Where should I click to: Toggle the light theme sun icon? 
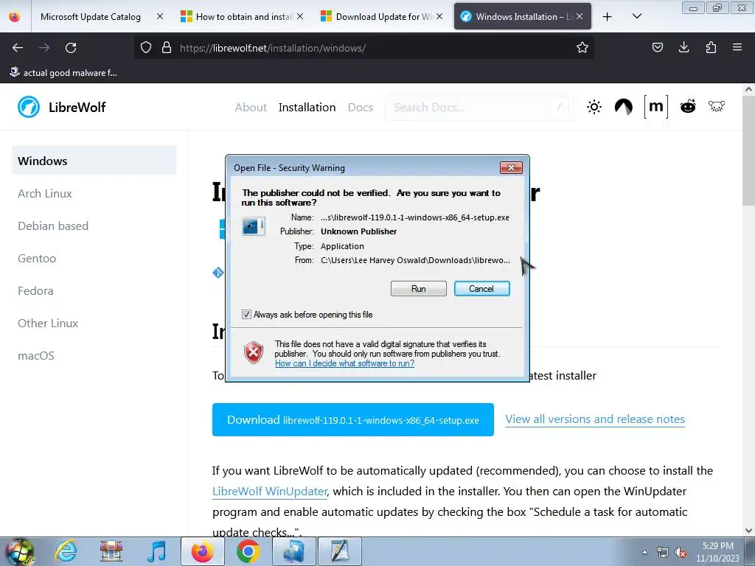tap(594, 107)
